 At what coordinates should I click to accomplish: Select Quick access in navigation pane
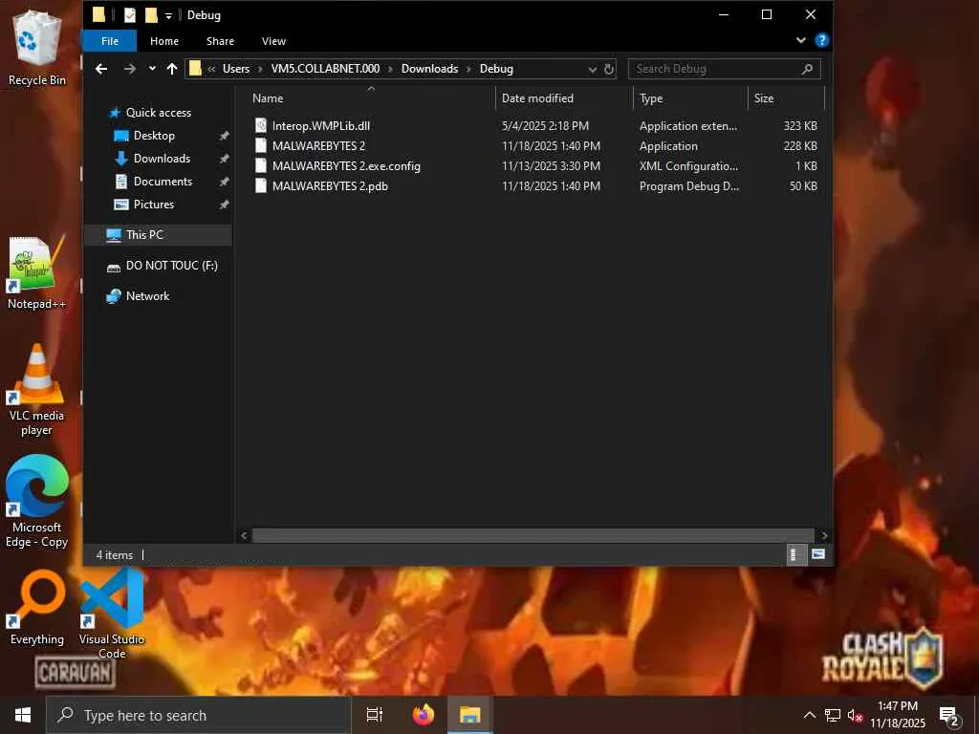click(x=158, y=113)
